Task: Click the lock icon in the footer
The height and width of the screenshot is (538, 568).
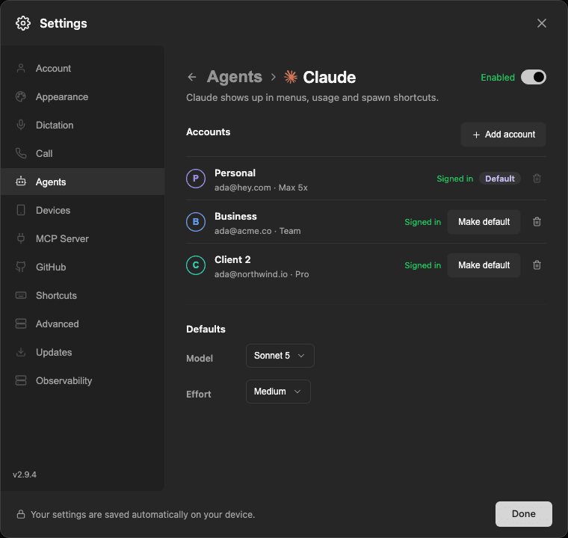Action: [21, 514]
